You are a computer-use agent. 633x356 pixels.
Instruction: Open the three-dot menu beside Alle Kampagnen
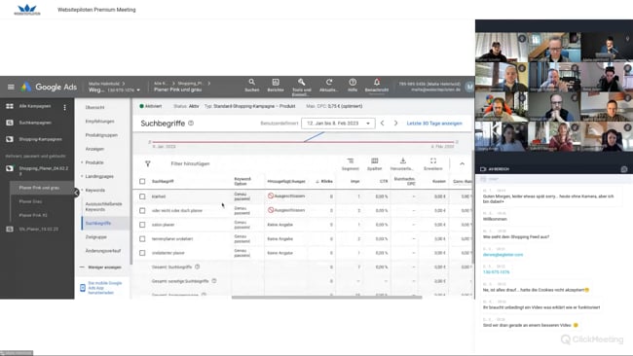pos(64,107)
